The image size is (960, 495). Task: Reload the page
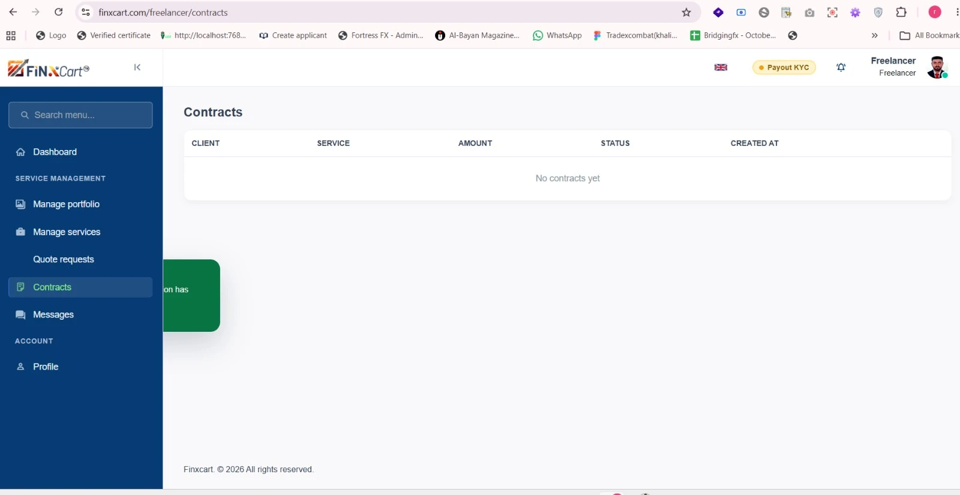tap(59, 12)
